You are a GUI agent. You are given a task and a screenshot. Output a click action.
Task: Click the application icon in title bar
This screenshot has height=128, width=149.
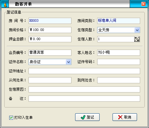5,5
